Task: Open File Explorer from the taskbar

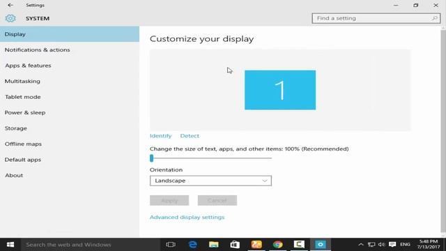Action: coord(214,245)
